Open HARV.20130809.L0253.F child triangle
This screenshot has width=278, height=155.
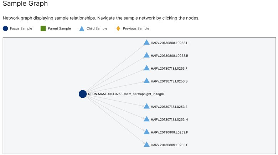coord(146,144)
